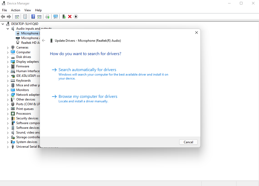Expand the Cameras node chevron
The image size is (259, 186).
click(x=8, y=48)
